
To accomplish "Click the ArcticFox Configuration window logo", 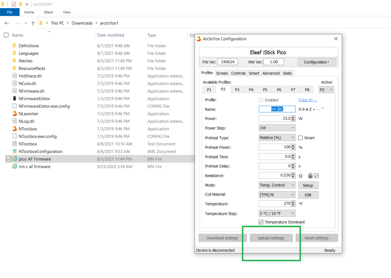I will tap(199, 39).
